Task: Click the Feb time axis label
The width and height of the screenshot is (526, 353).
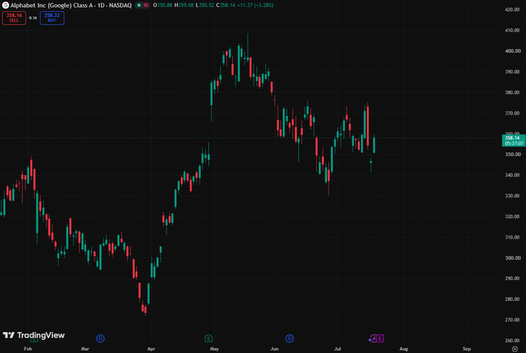Action: click(28, 349)
